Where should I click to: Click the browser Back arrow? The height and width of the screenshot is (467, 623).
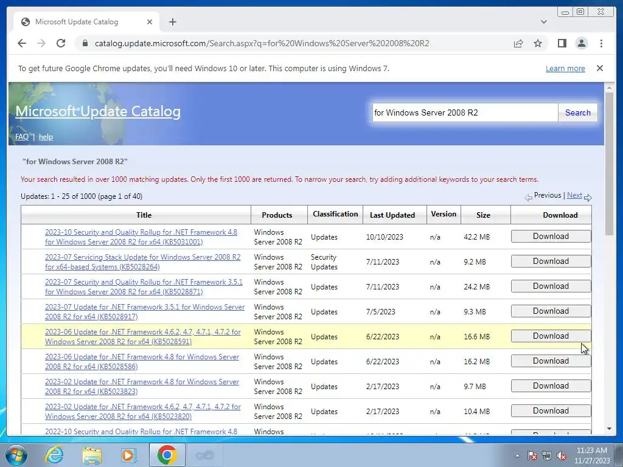(x=22, y=43)
